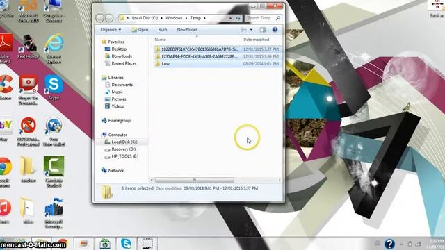Click the Adobe Reader X desktop icon
The width and height of the screenshot is (445, 250).
tap(6, 49)
